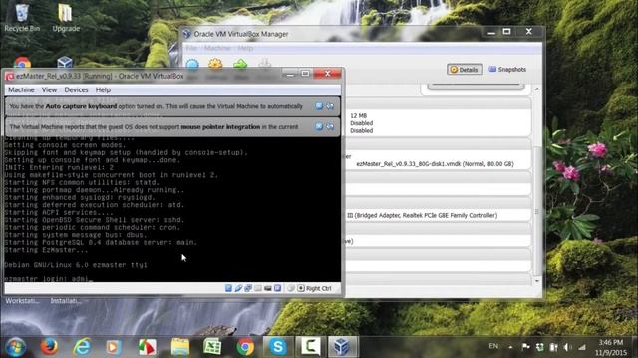This screenshot has height=358, width=638.
Task: Click the gray Discard arrow toolbar icon
Action: click(x=265, y=64)
